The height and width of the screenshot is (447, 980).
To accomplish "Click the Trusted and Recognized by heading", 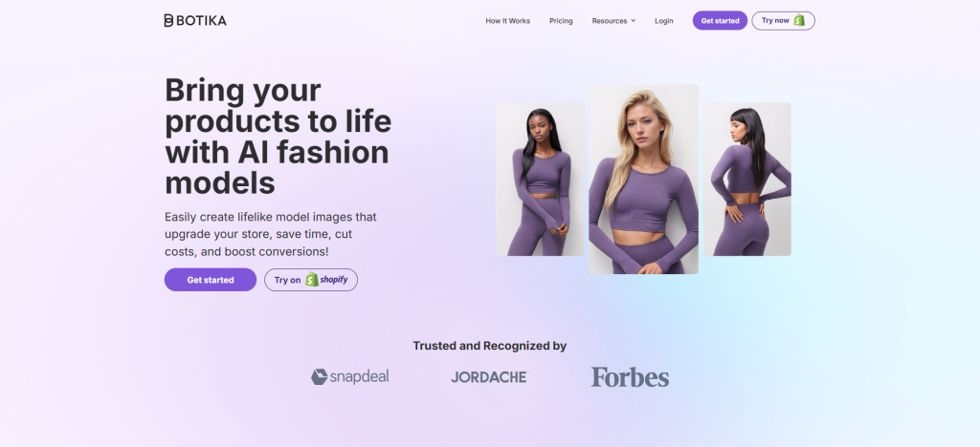I will click(x=489, y=346).
